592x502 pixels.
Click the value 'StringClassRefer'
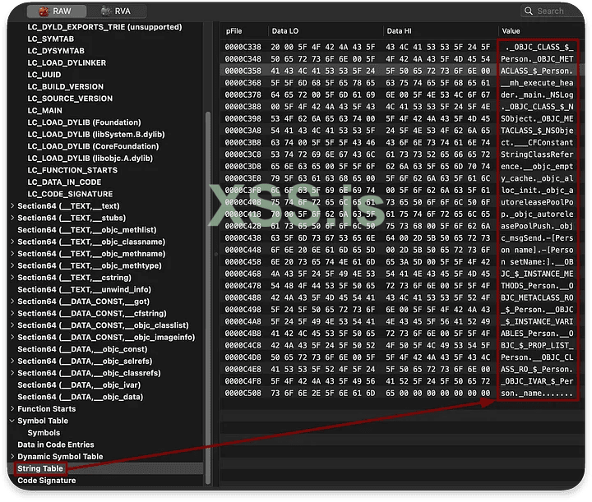[x=537, y=154]
